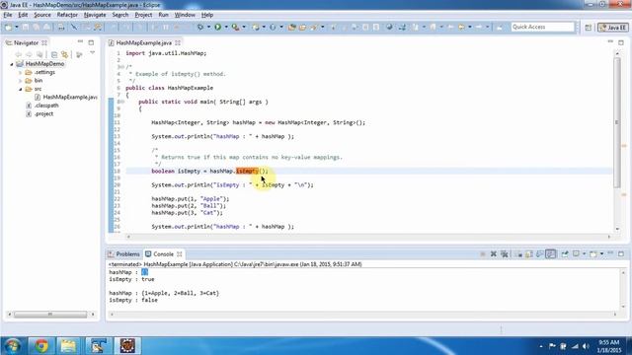Screen dimensions: 632x355
Task: Open the Run menu
Action: click(163, 15)
